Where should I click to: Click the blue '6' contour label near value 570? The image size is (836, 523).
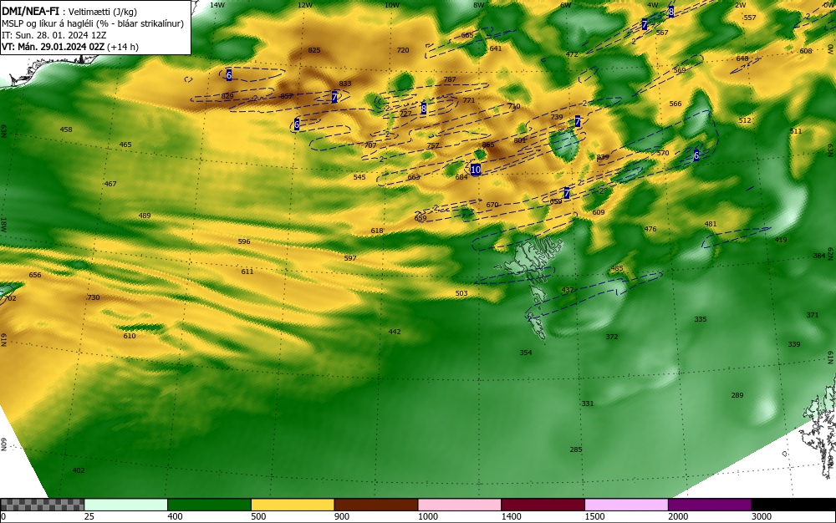click(696, 155)
